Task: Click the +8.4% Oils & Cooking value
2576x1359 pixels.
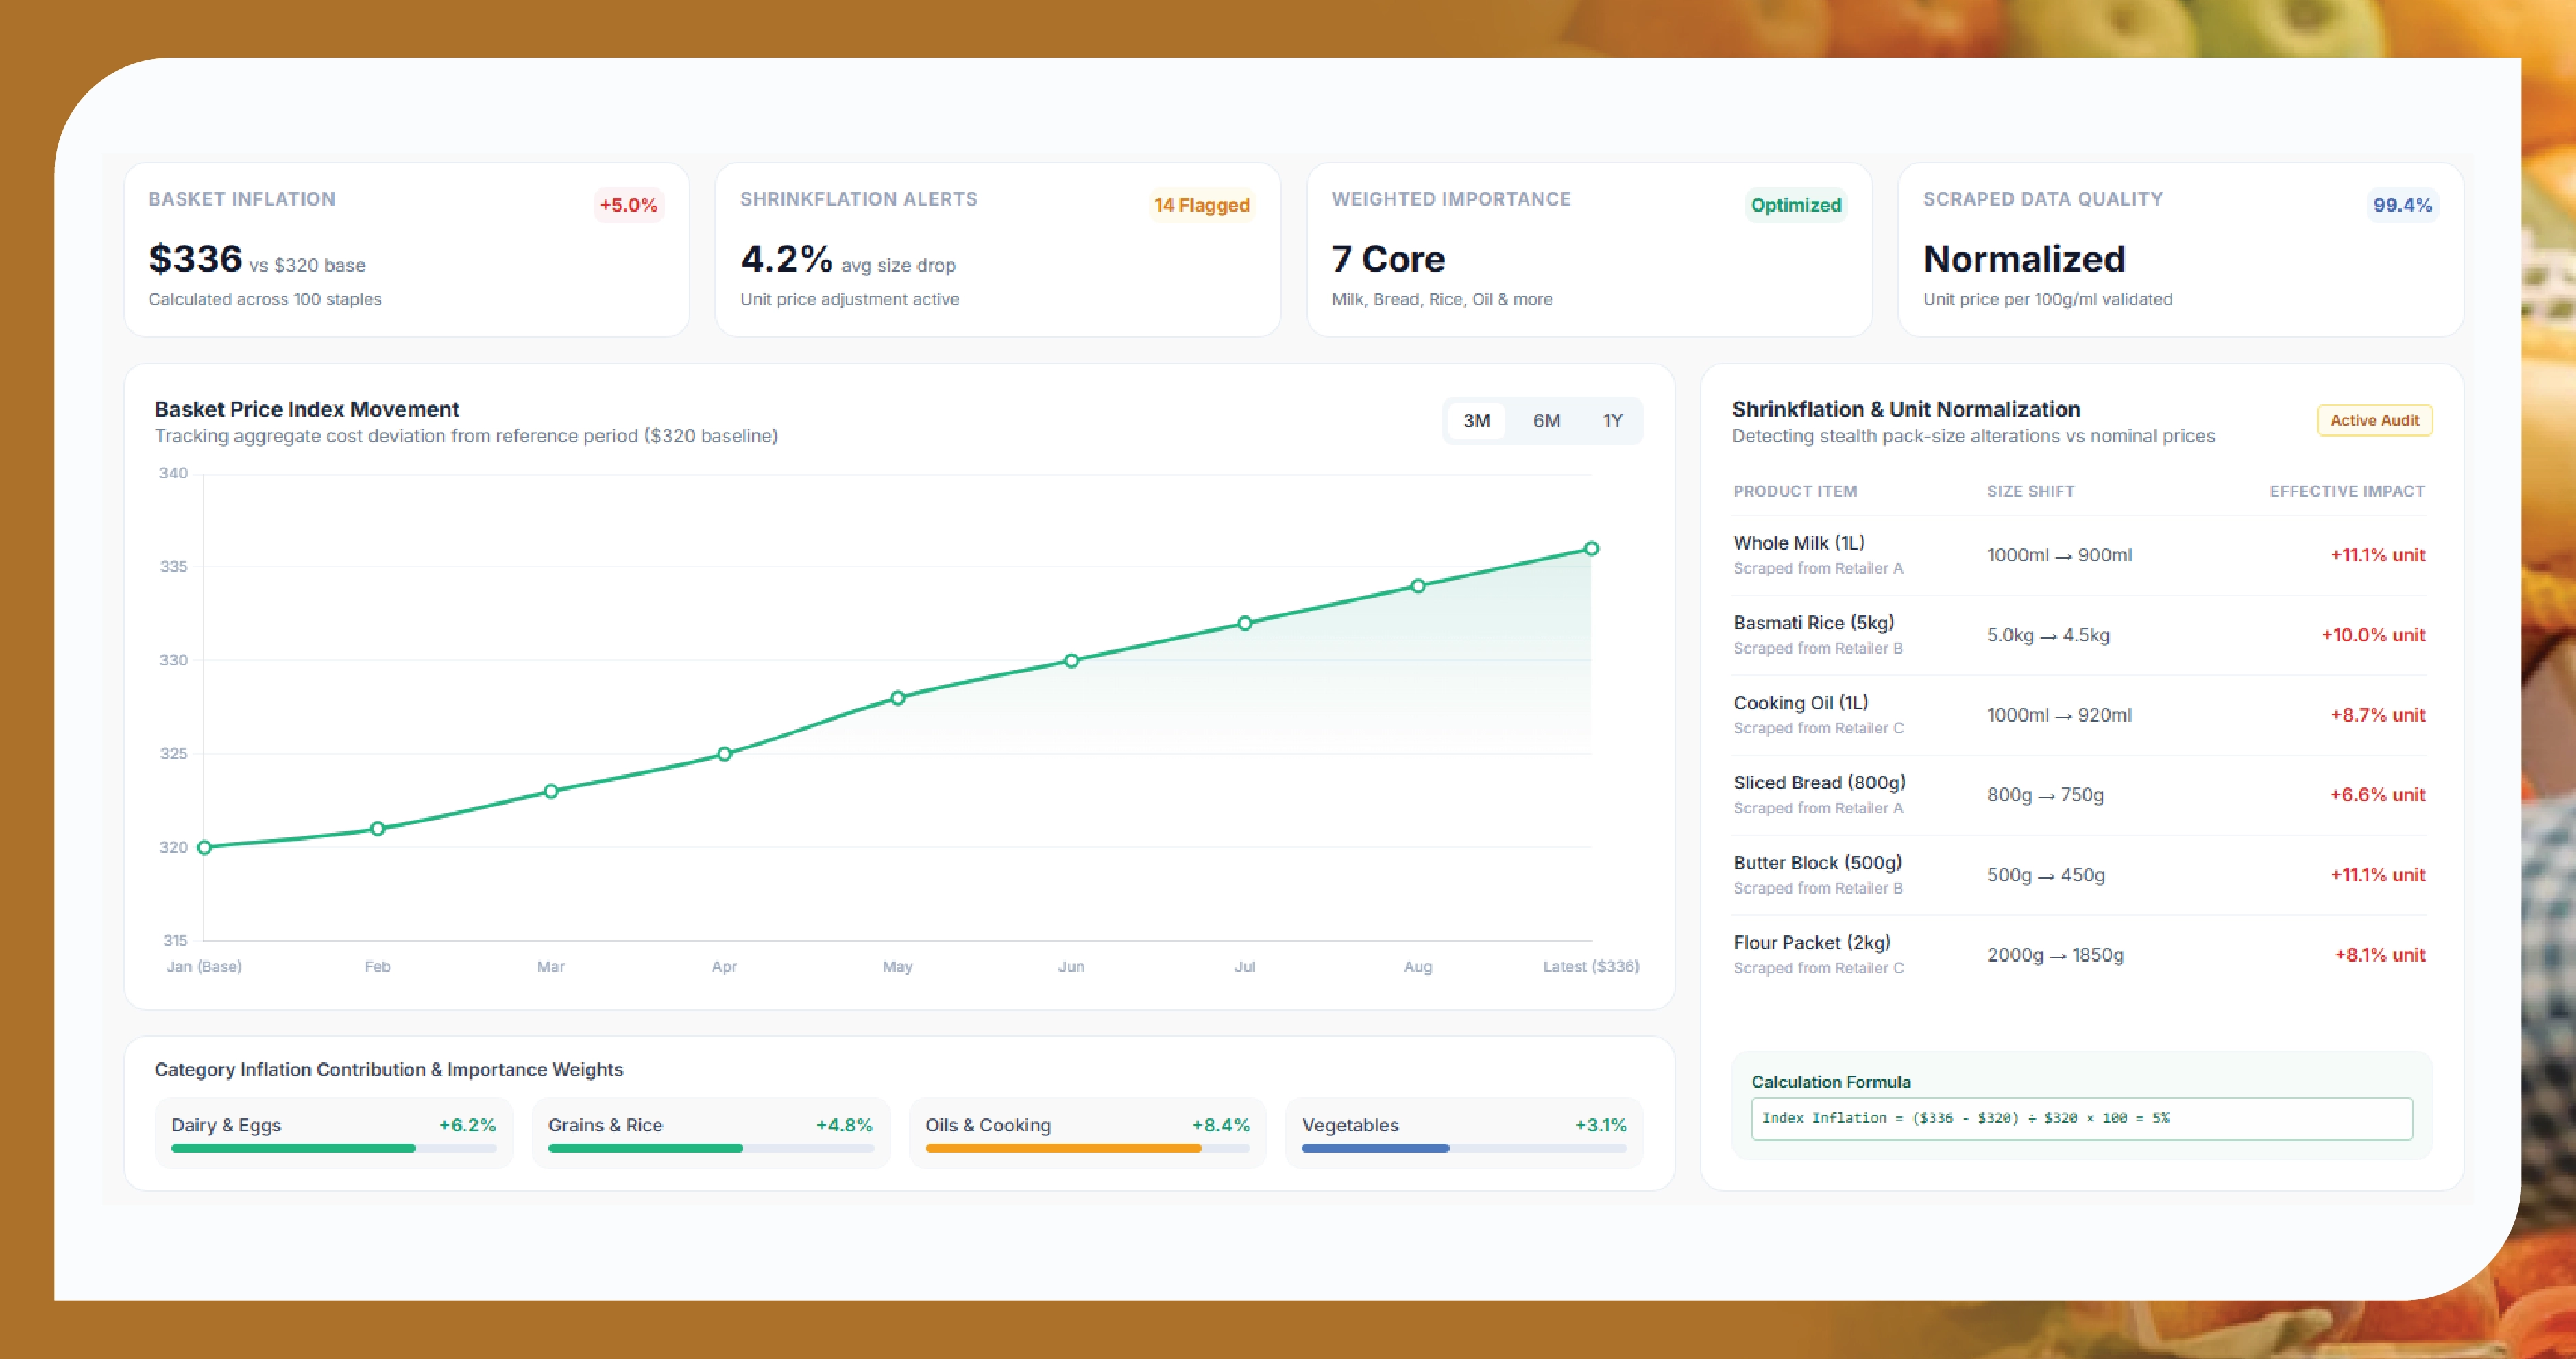Action: click(x=1220, y=1125)
